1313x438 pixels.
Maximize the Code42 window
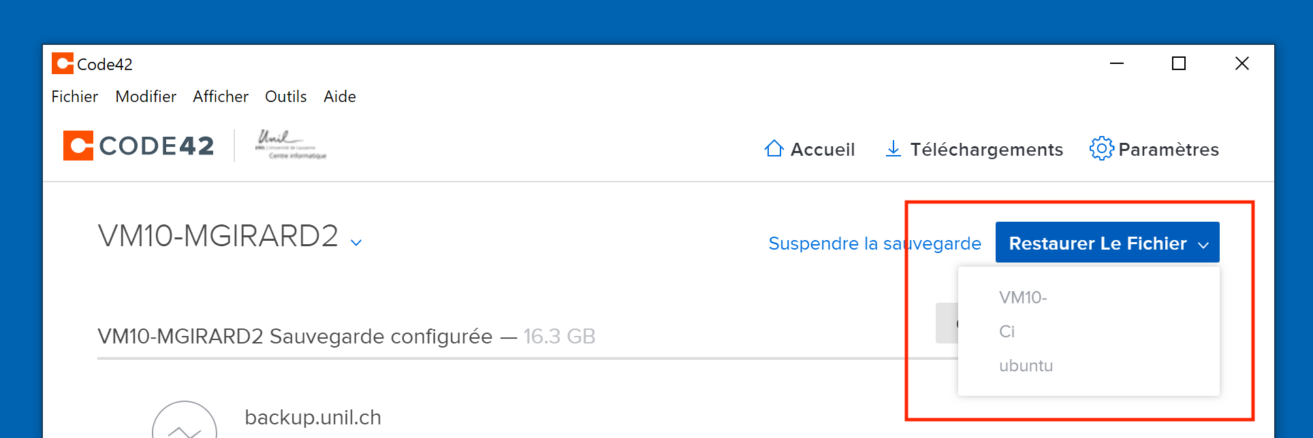(1178, 63)
